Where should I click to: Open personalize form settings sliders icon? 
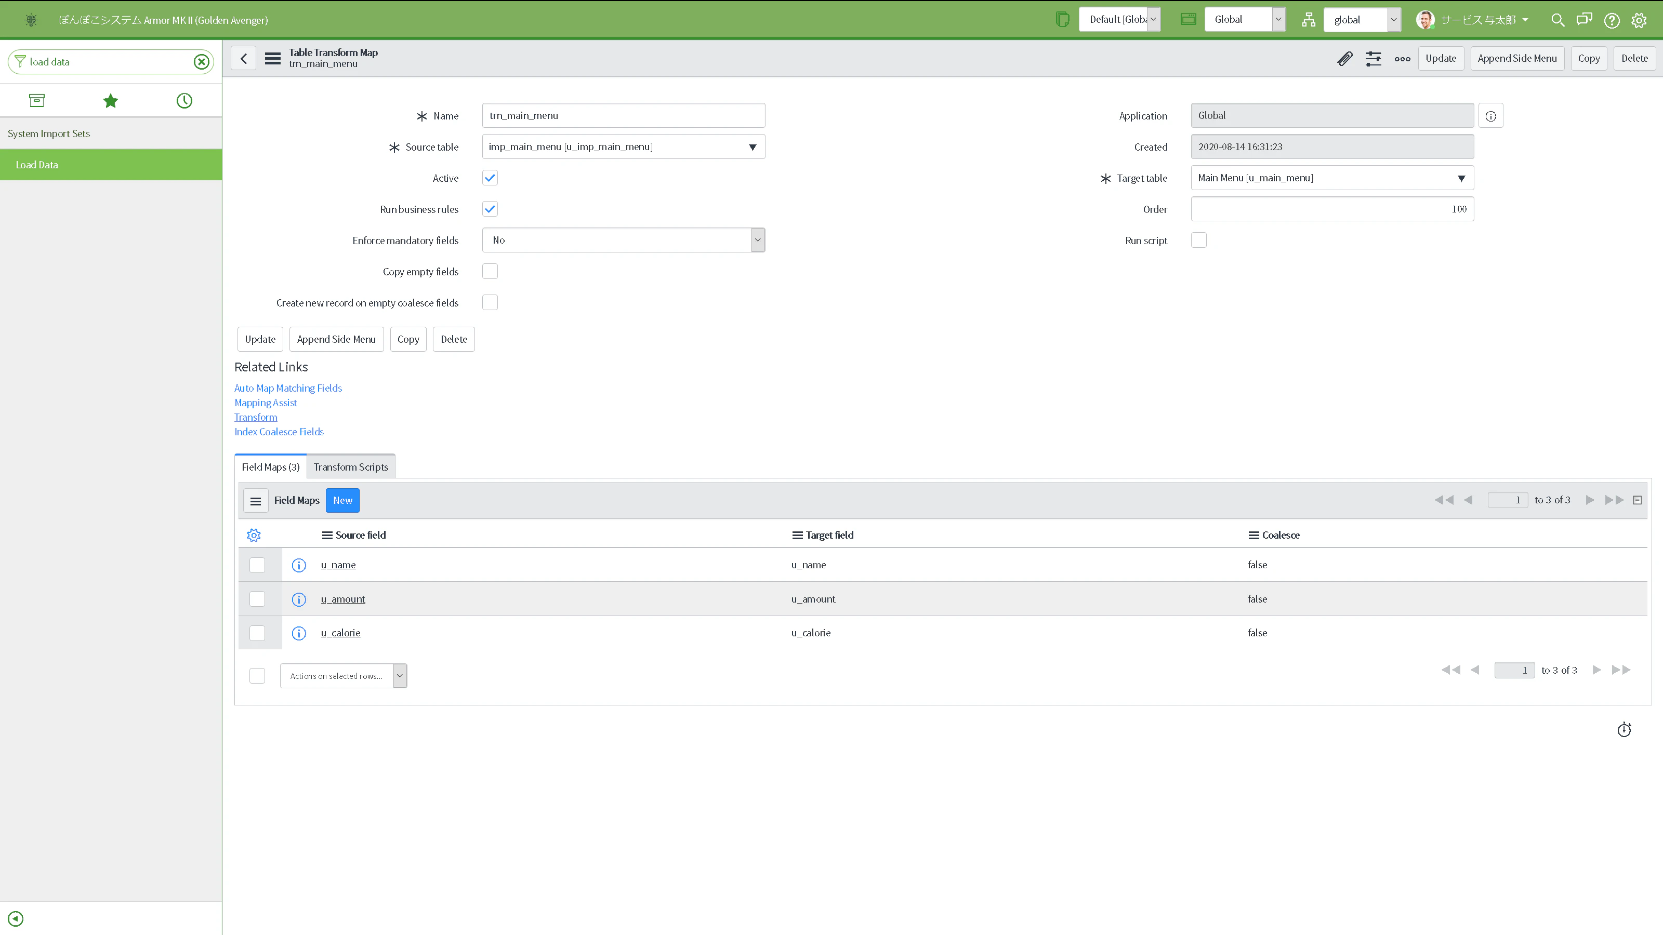click(1373, 59)
